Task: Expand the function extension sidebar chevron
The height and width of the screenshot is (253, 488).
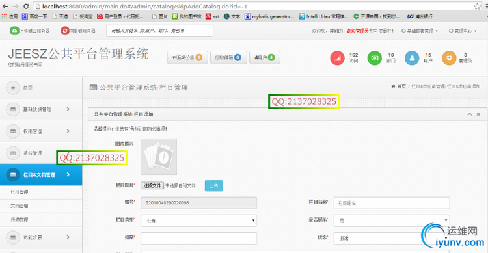Action: click(x=68, y=237)
